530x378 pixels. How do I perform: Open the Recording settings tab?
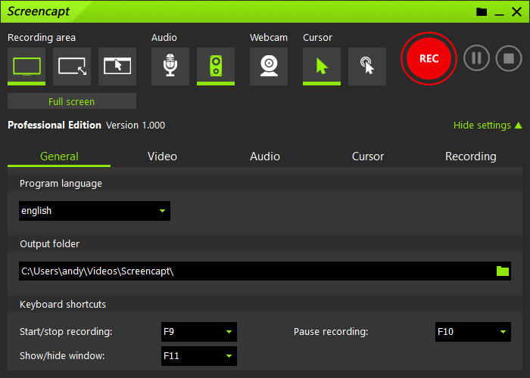pos(470,156)
